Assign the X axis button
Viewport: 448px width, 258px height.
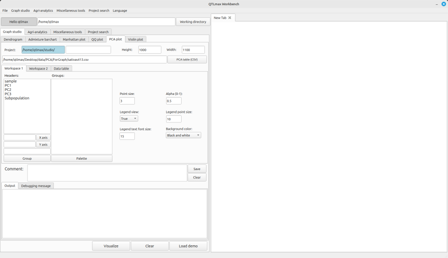pyautogui.click(x=43, y=138)
